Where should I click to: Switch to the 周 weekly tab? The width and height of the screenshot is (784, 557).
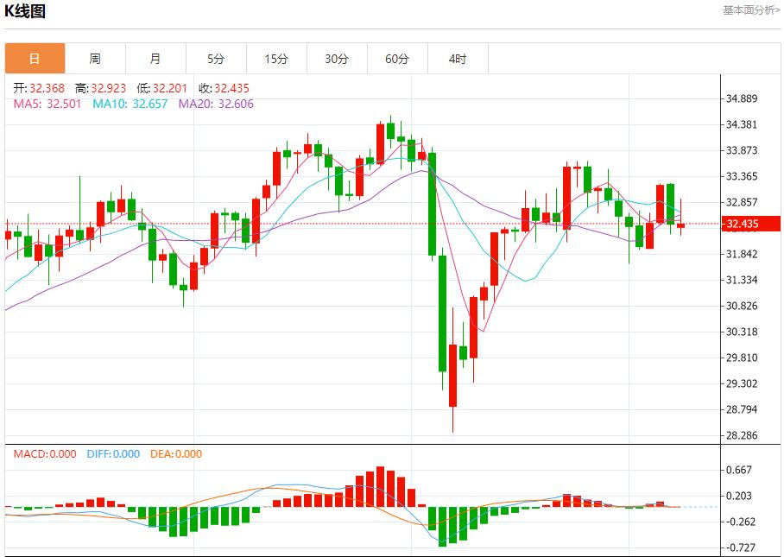coord(95,59)
